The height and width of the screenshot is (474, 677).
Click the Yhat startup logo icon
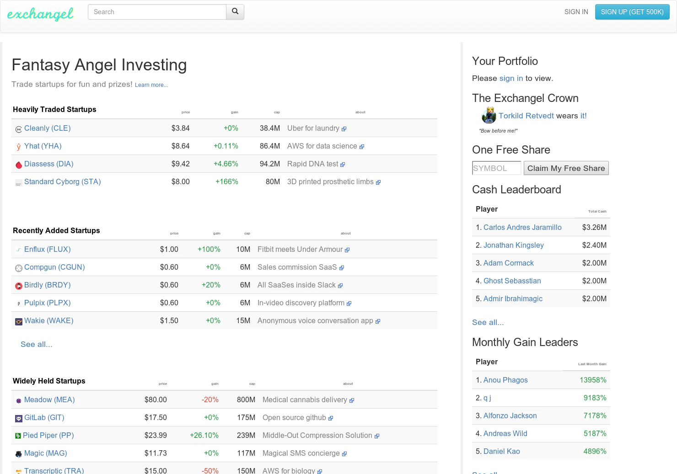pos(19,147)
